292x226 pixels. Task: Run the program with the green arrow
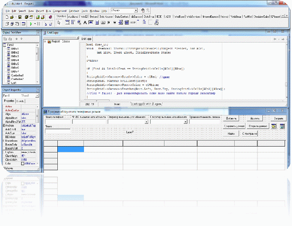(31, 24)
